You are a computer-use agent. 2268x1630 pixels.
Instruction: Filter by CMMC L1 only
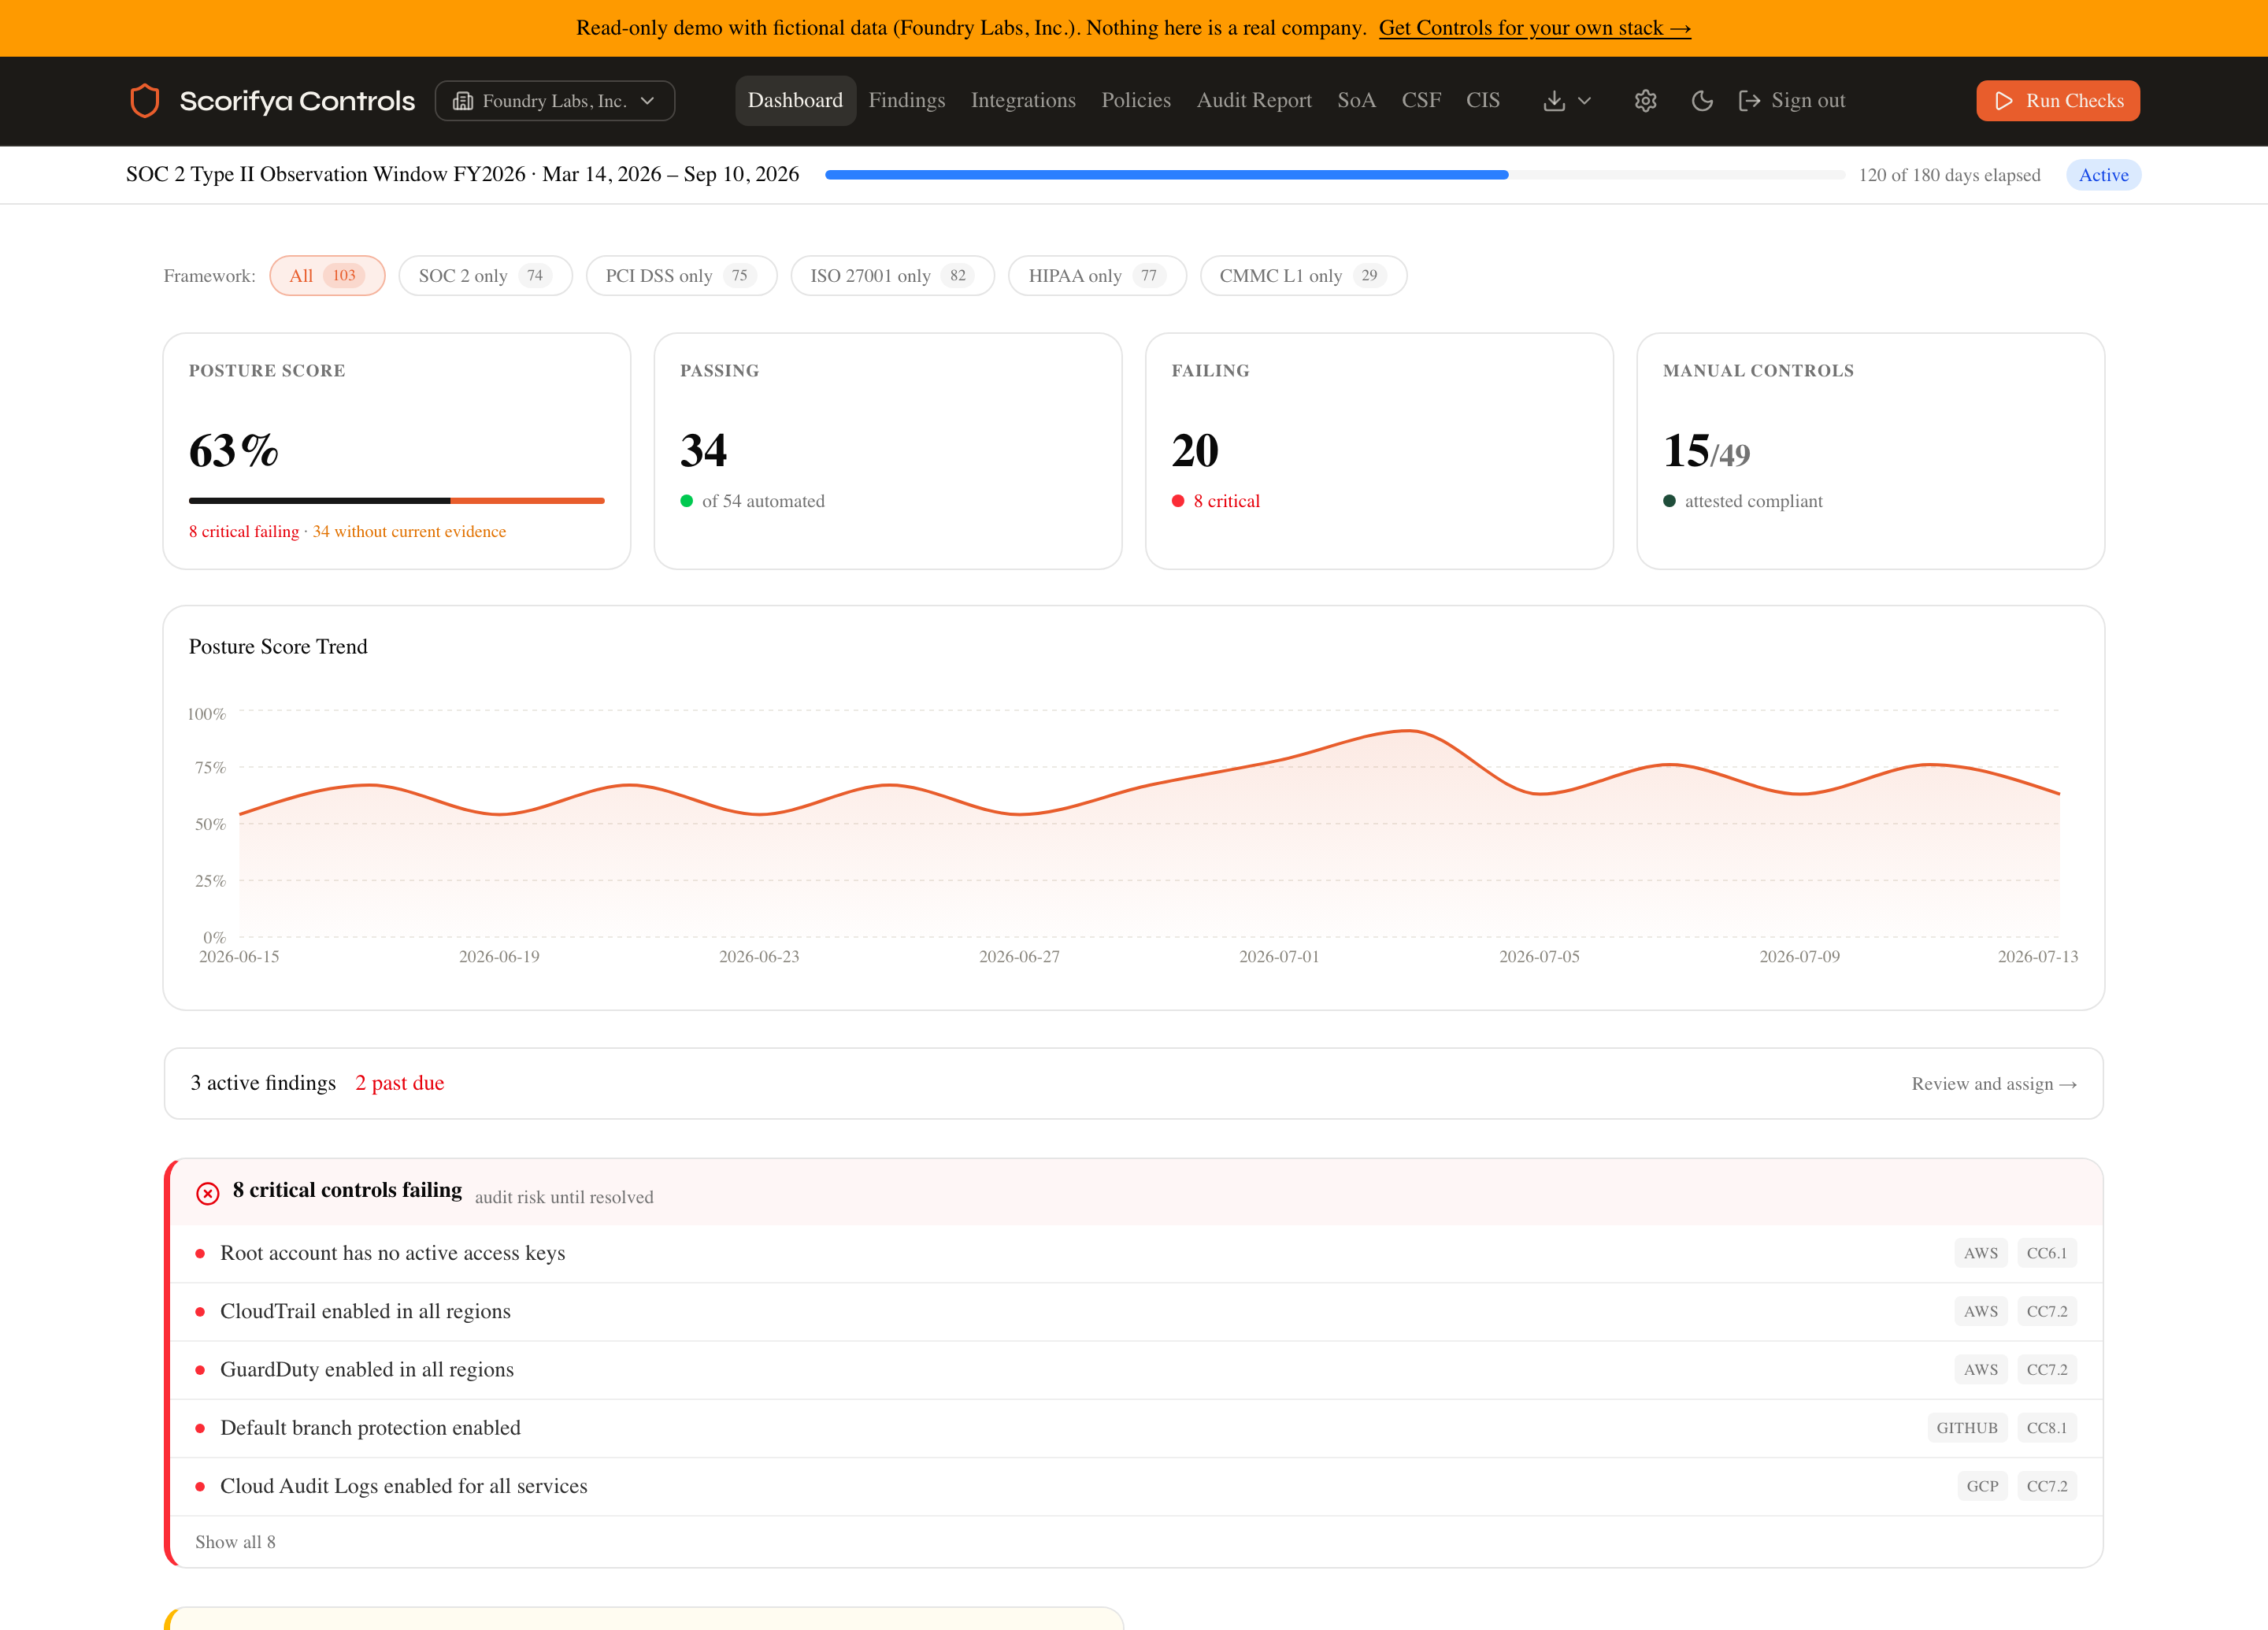pos(1303,276)
